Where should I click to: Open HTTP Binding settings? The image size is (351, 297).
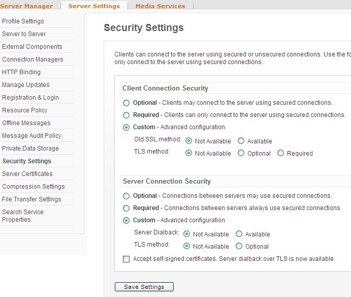pos(21,72)
